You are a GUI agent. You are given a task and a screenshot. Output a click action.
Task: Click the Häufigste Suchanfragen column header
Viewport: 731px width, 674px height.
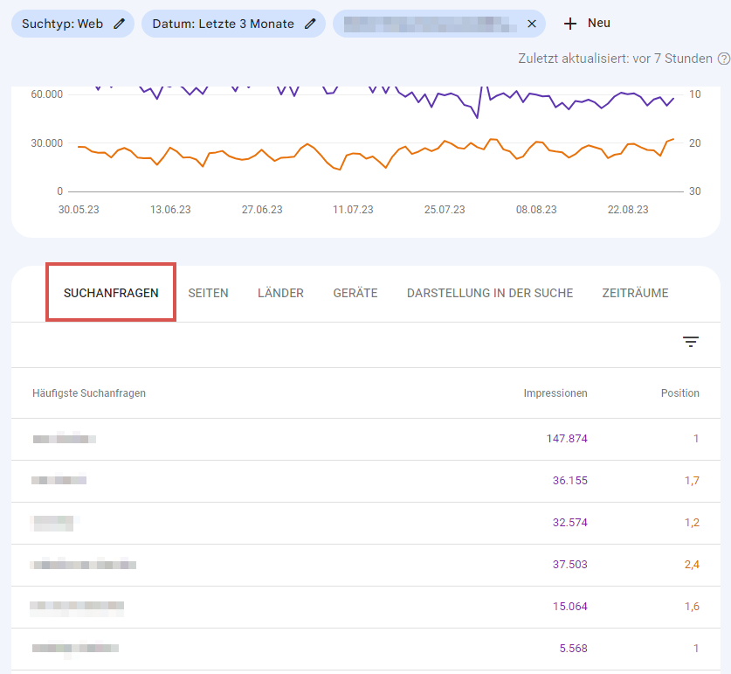coord(89,393)
